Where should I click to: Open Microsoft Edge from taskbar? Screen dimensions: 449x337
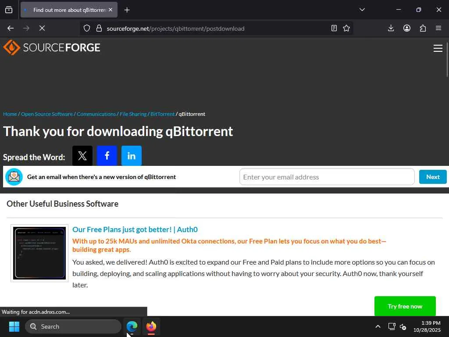[x=132, y=326]
